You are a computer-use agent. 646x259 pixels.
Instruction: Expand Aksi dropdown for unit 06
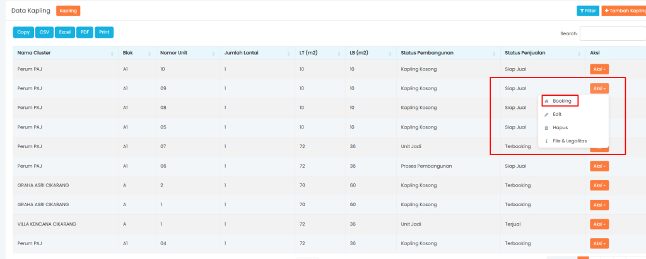599,166
